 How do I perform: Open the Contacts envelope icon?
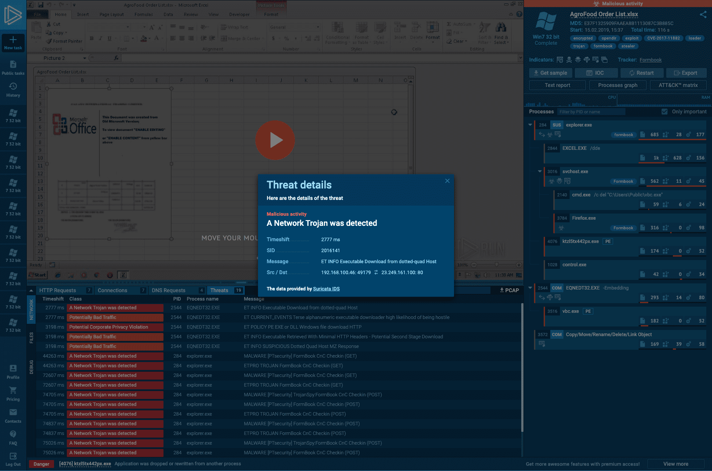click(13, 413)
